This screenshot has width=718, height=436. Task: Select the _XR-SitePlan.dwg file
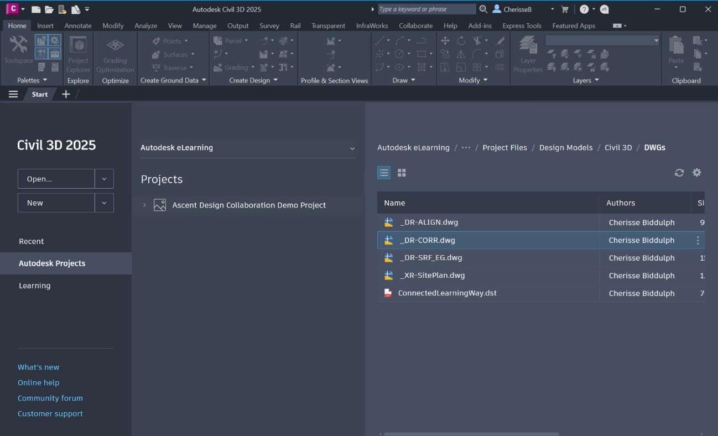[432, 276]
